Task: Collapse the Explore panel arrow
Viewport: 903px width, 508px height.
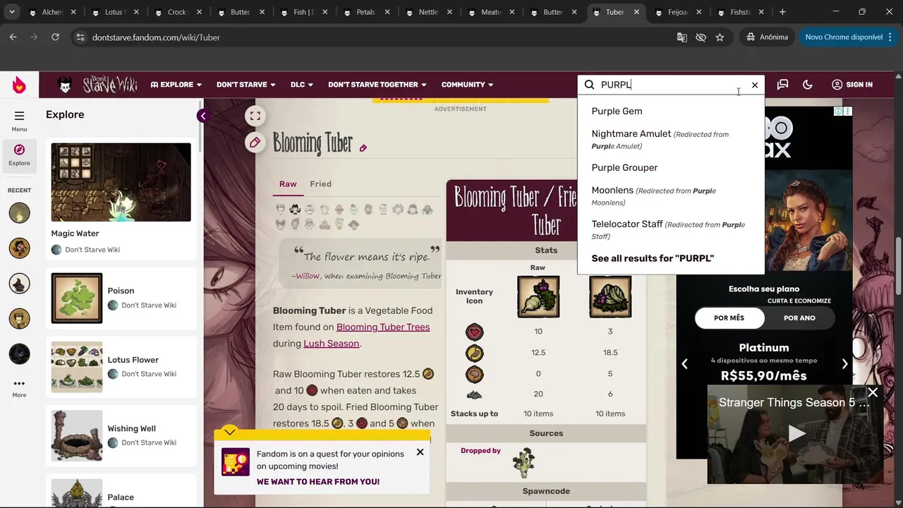Action: [x=203, y=116]
